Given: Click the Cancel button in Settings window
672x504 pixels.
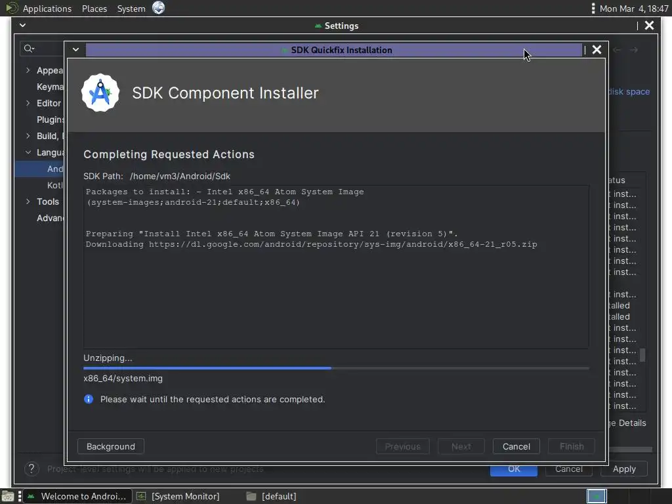Looking at the screenshot, I should [569, 469].
